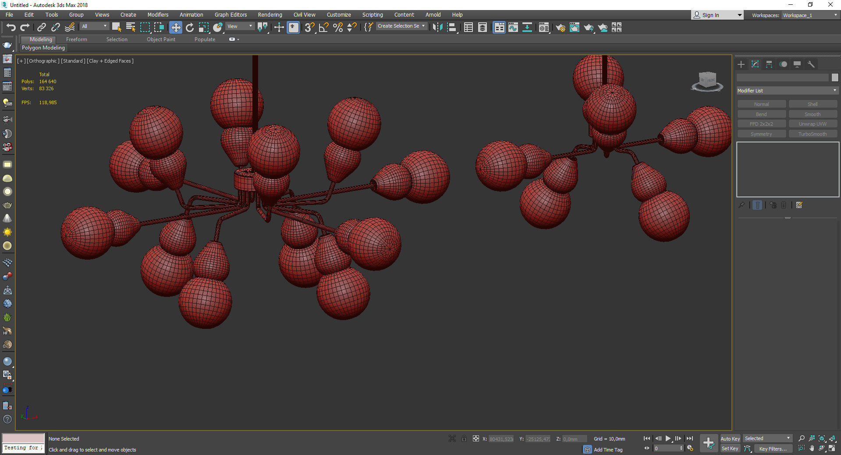Click the Unwrap UVW modifier button
The width and height of the screenshot is (841, 455).
click(813, 124)
